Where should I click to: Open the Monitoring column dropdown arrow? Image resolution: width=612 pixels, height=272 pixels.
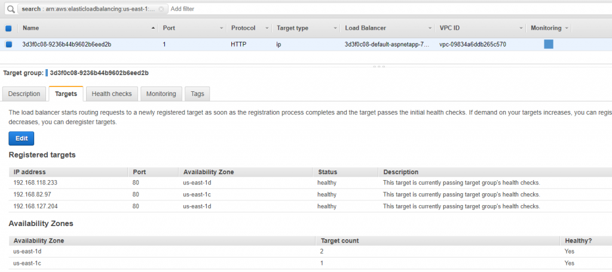click(567, 29)
